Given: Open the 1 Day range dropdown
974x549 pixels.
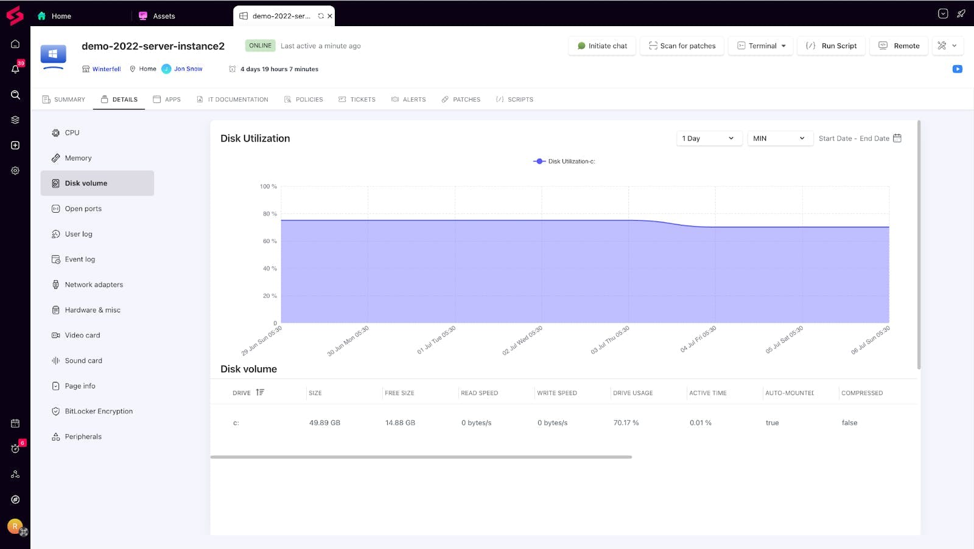Looking at the screenshot, I should (x=709, y=138).
